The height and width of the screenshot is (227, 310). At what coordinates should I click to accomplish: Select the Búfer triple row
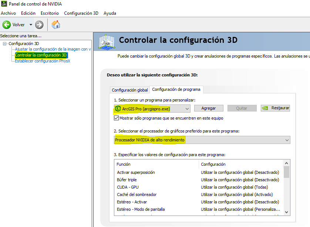pyautogui.click(x=199, y=180)
